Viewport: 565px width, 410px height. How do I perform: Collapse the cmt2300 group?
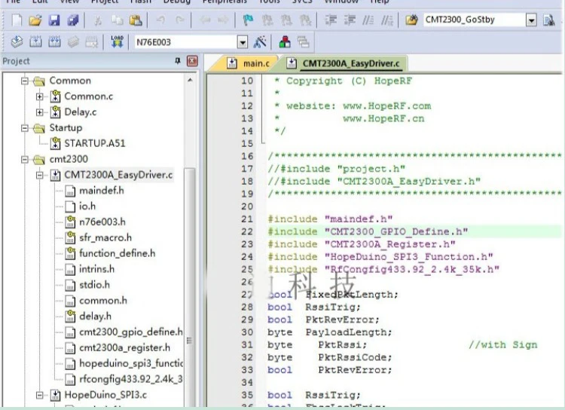25,159
